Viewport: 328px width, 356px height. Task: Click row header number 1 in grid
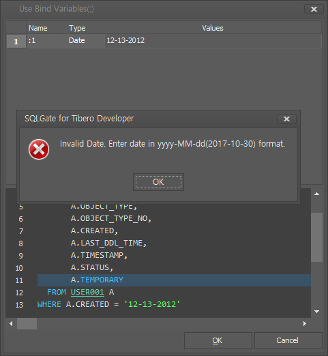tap(16, 42)
